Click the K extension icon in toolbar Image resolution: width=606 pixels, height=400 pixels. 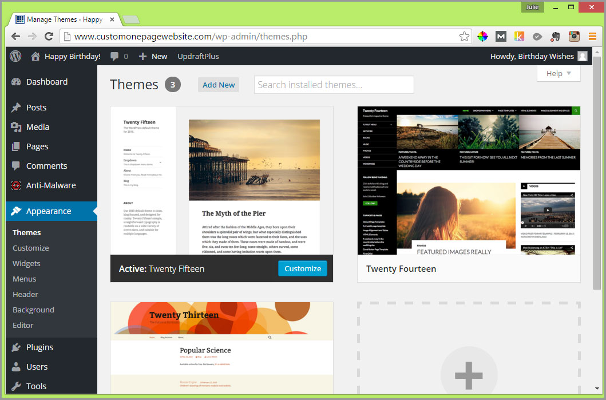tap(519, 36)
